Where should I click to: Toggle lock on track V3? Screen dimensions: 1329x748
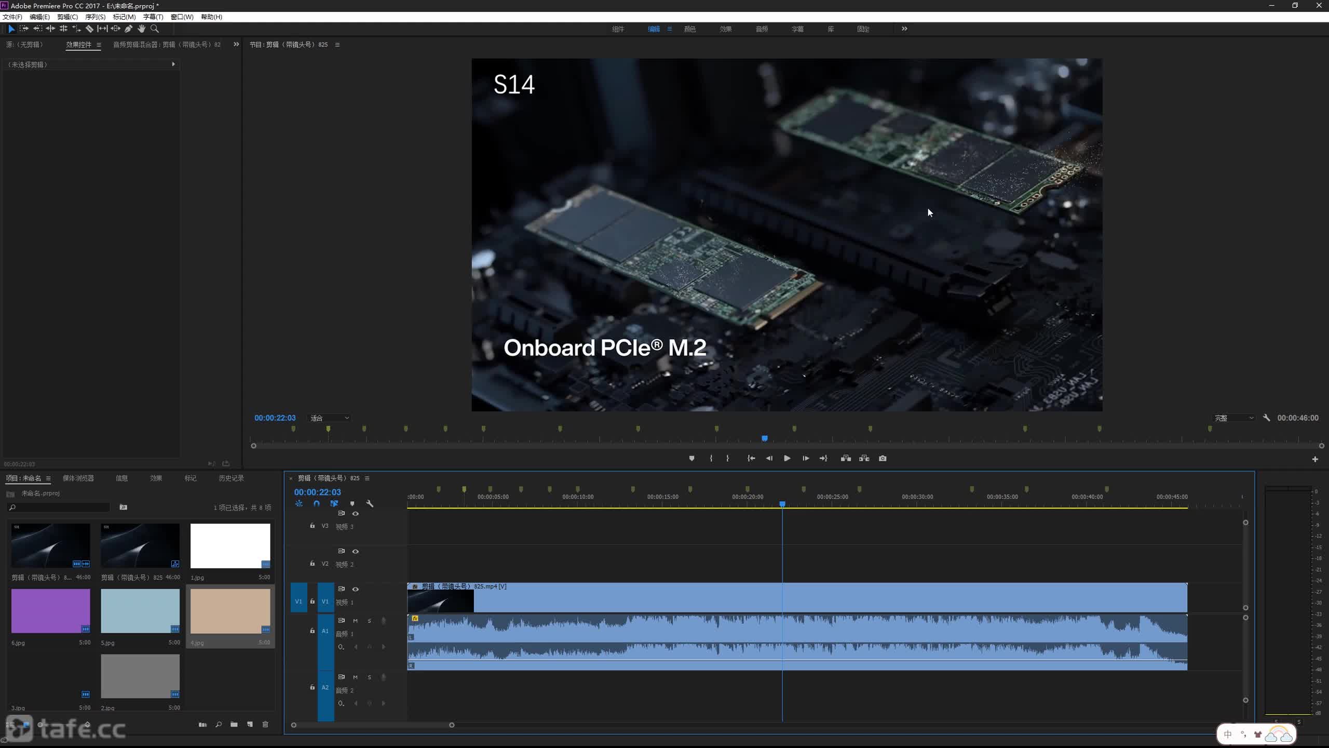click(x=312, y=526)
